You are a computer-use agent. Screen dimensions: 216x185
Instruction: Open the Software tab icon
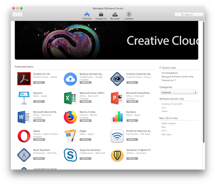pos(87,14)
